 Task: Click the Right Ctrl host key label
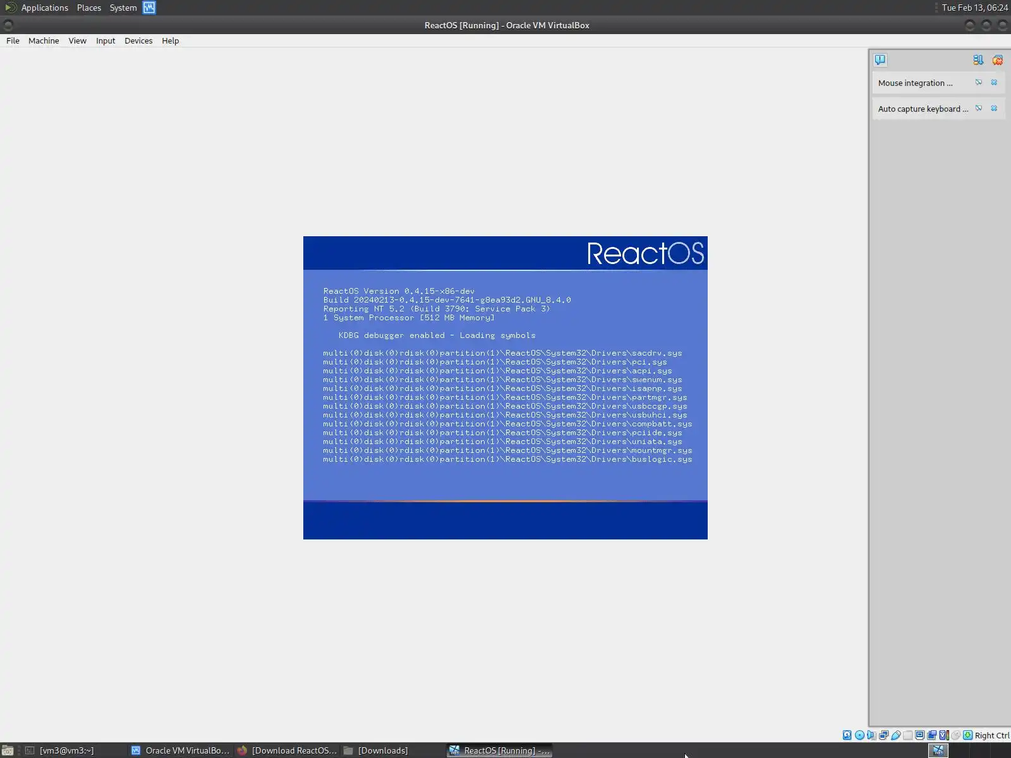click(x=992, y=735)
